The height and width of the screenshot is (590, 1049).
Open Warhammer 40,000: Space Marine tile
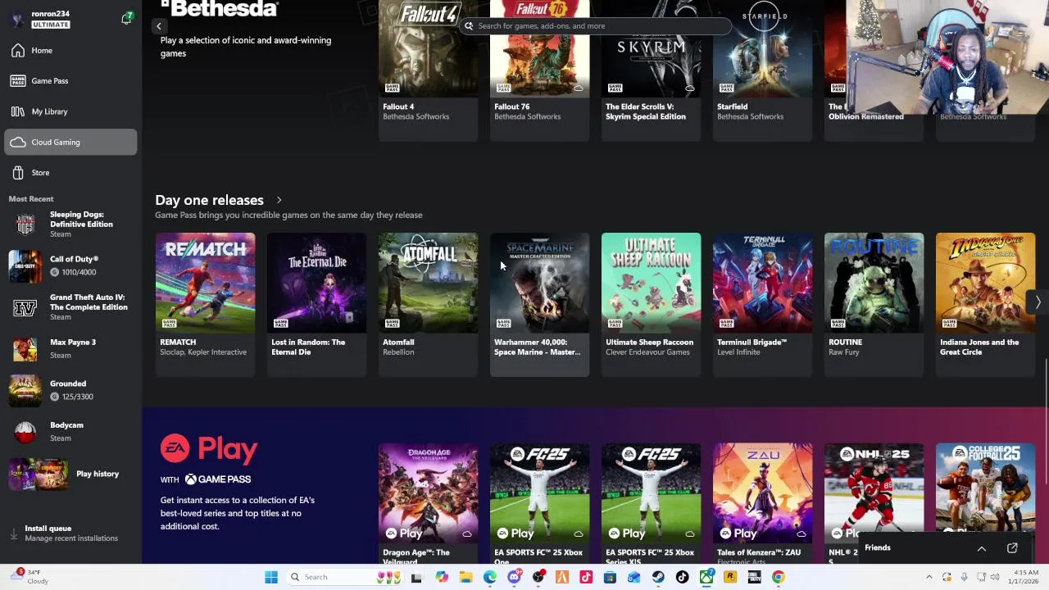click(539, 304)
